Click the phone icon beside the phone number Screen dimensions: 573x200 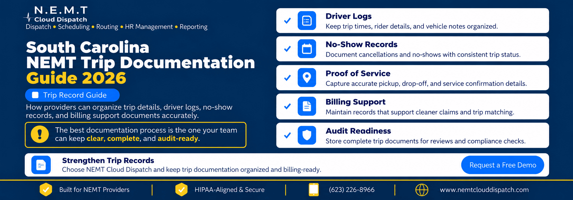click(x=314, y=189)
